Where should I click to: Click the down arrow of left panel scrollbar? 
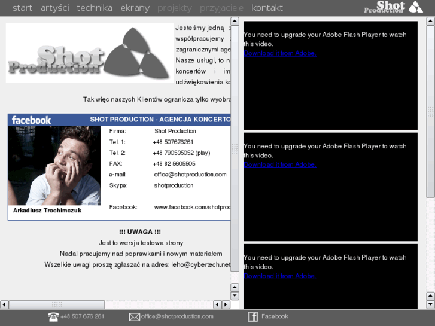[x=235, y=295]
